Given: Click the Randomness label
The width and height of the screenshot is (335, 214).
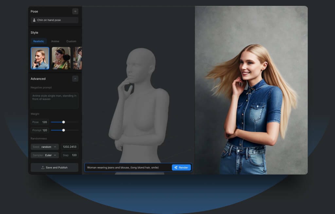Looking at the screenshot, I should pyautogui.click(x=39, y=139).
